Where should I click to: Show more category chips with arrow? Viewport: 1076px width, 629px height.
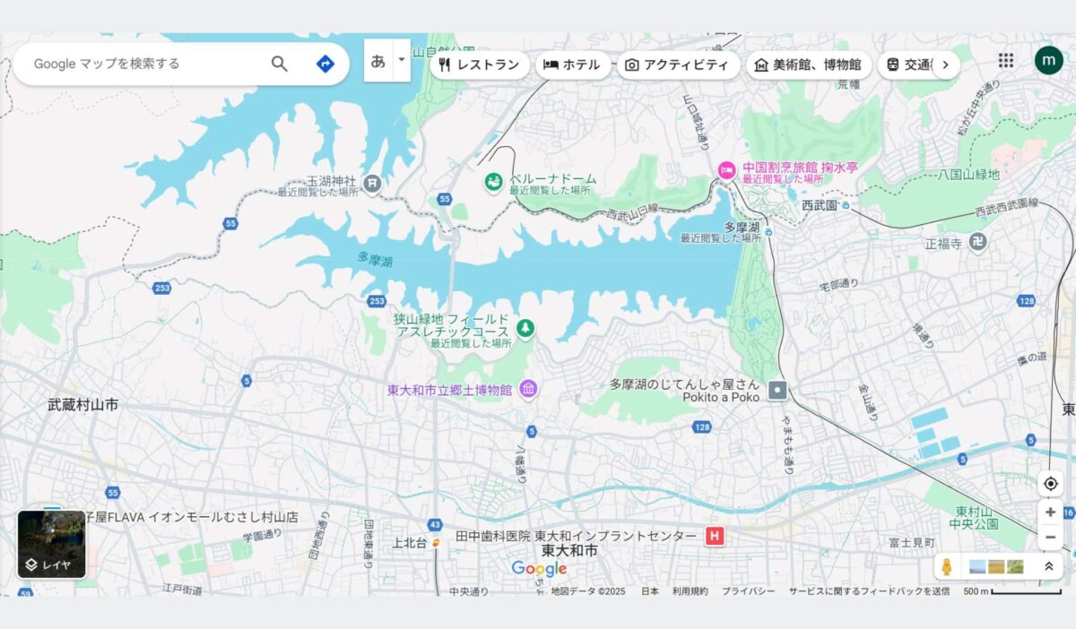click(945, 65)
